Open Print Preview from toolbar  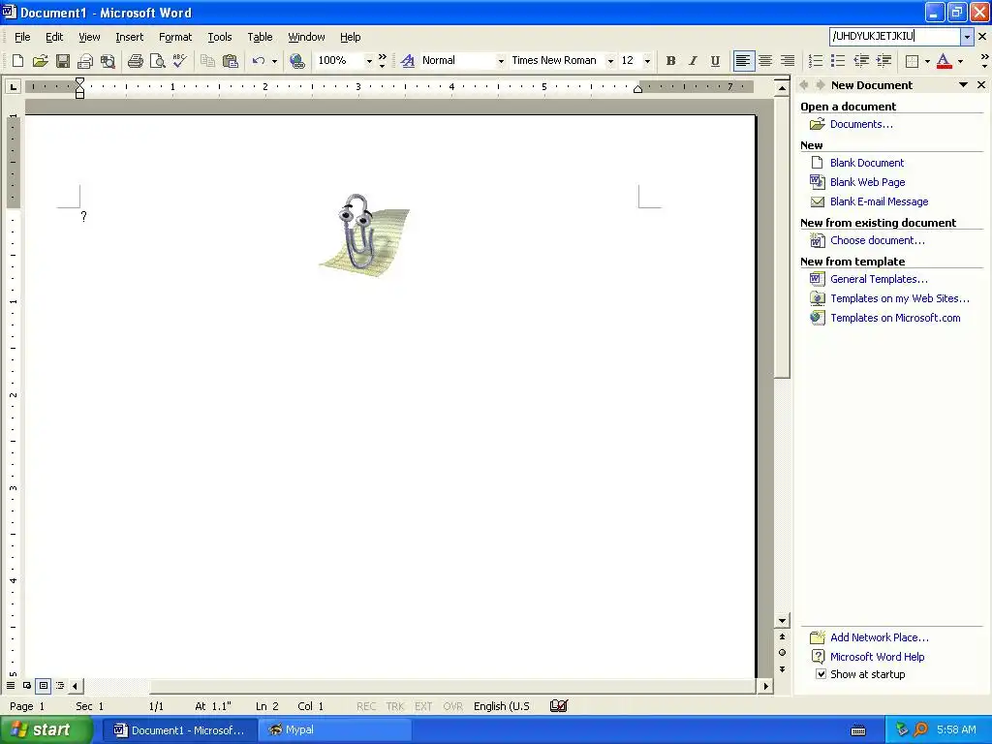tap(157, 61)
